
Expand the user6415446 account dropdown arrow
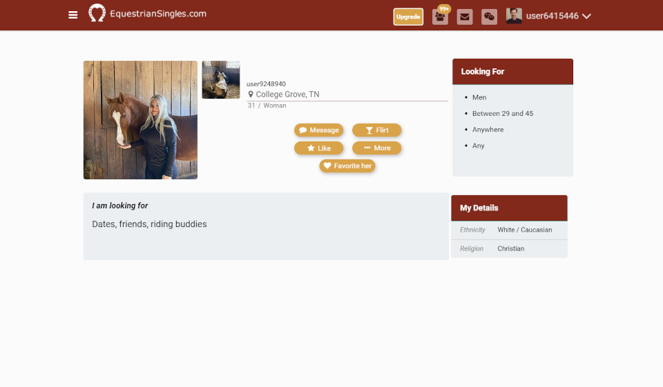click(x=586, y=17)
